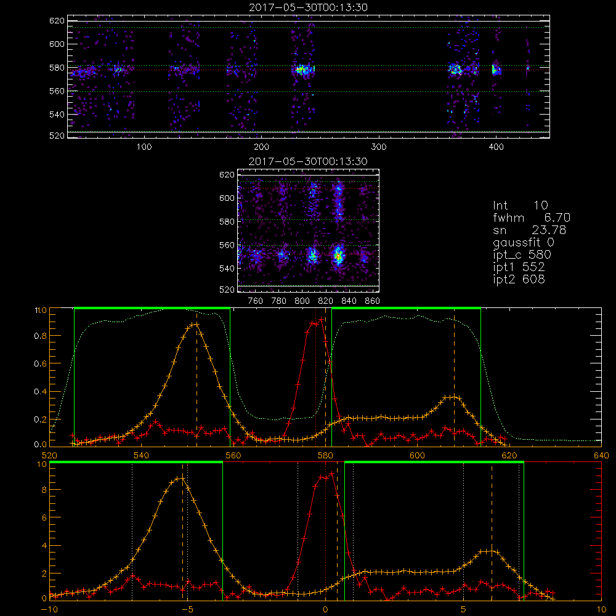
Task: Click the 'sn 23.78' readout
Action: (530, 230)
